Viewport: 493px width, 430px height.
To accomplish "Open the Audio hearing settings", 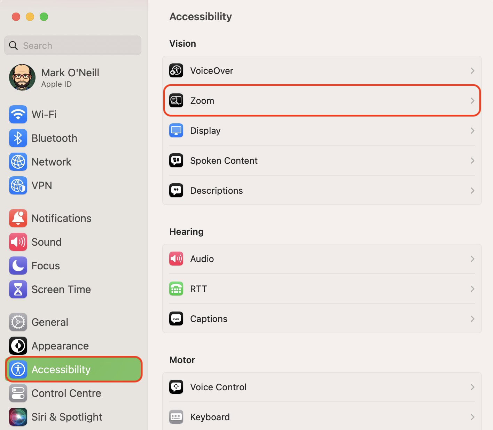I will [x=202, y=259].
